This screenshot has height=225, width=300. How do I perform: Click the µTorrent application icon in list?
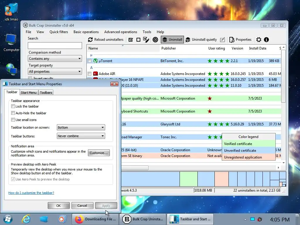tap(95, 61)
